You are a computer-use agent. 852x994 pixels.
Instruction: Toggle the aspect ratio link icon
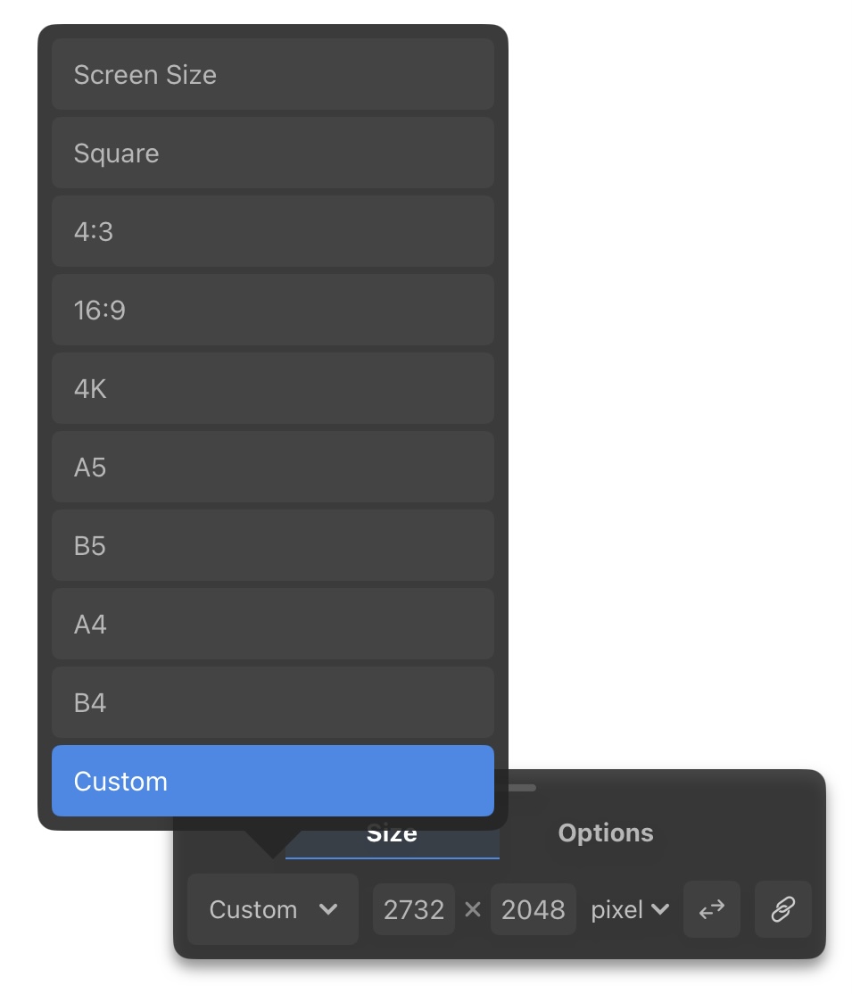coord(783,909)
